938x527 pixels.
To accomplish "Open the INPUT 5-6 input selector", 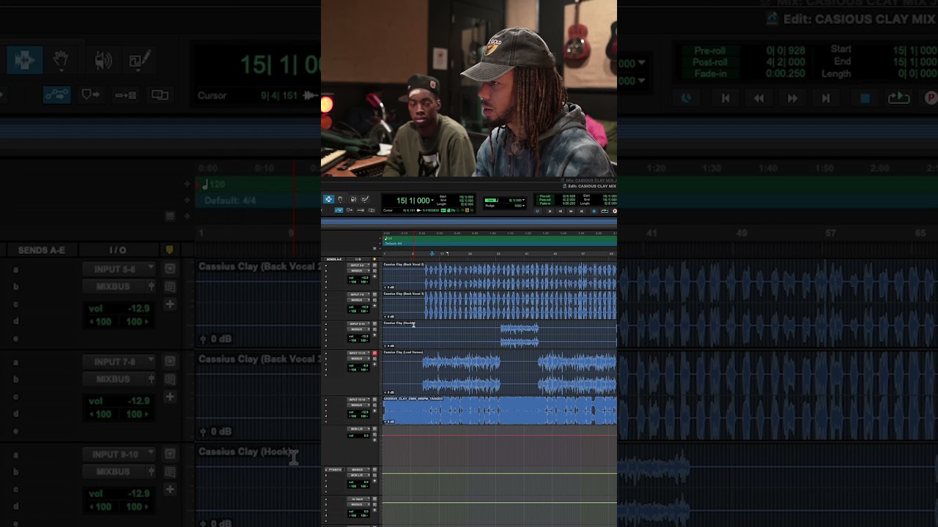I will (358, 265).
